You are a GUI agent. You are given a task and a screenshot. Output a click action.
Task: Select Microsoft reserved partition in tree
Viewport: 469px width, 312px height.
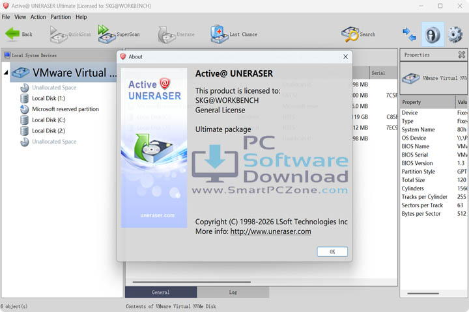(65, 109)
